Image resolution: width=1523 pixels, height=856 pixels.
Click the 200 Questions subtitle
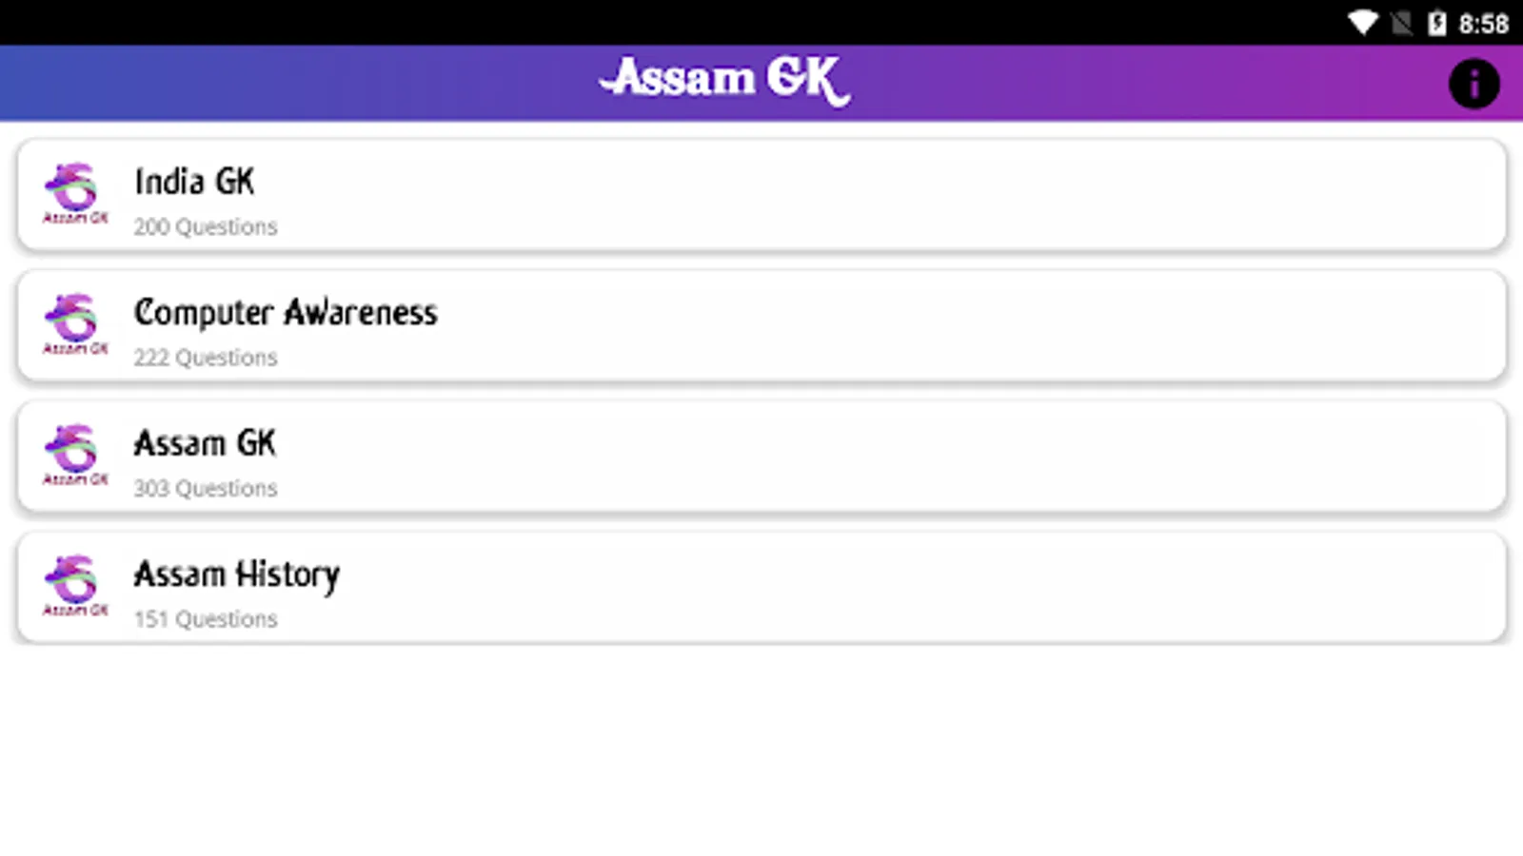(x=206, y=227)
